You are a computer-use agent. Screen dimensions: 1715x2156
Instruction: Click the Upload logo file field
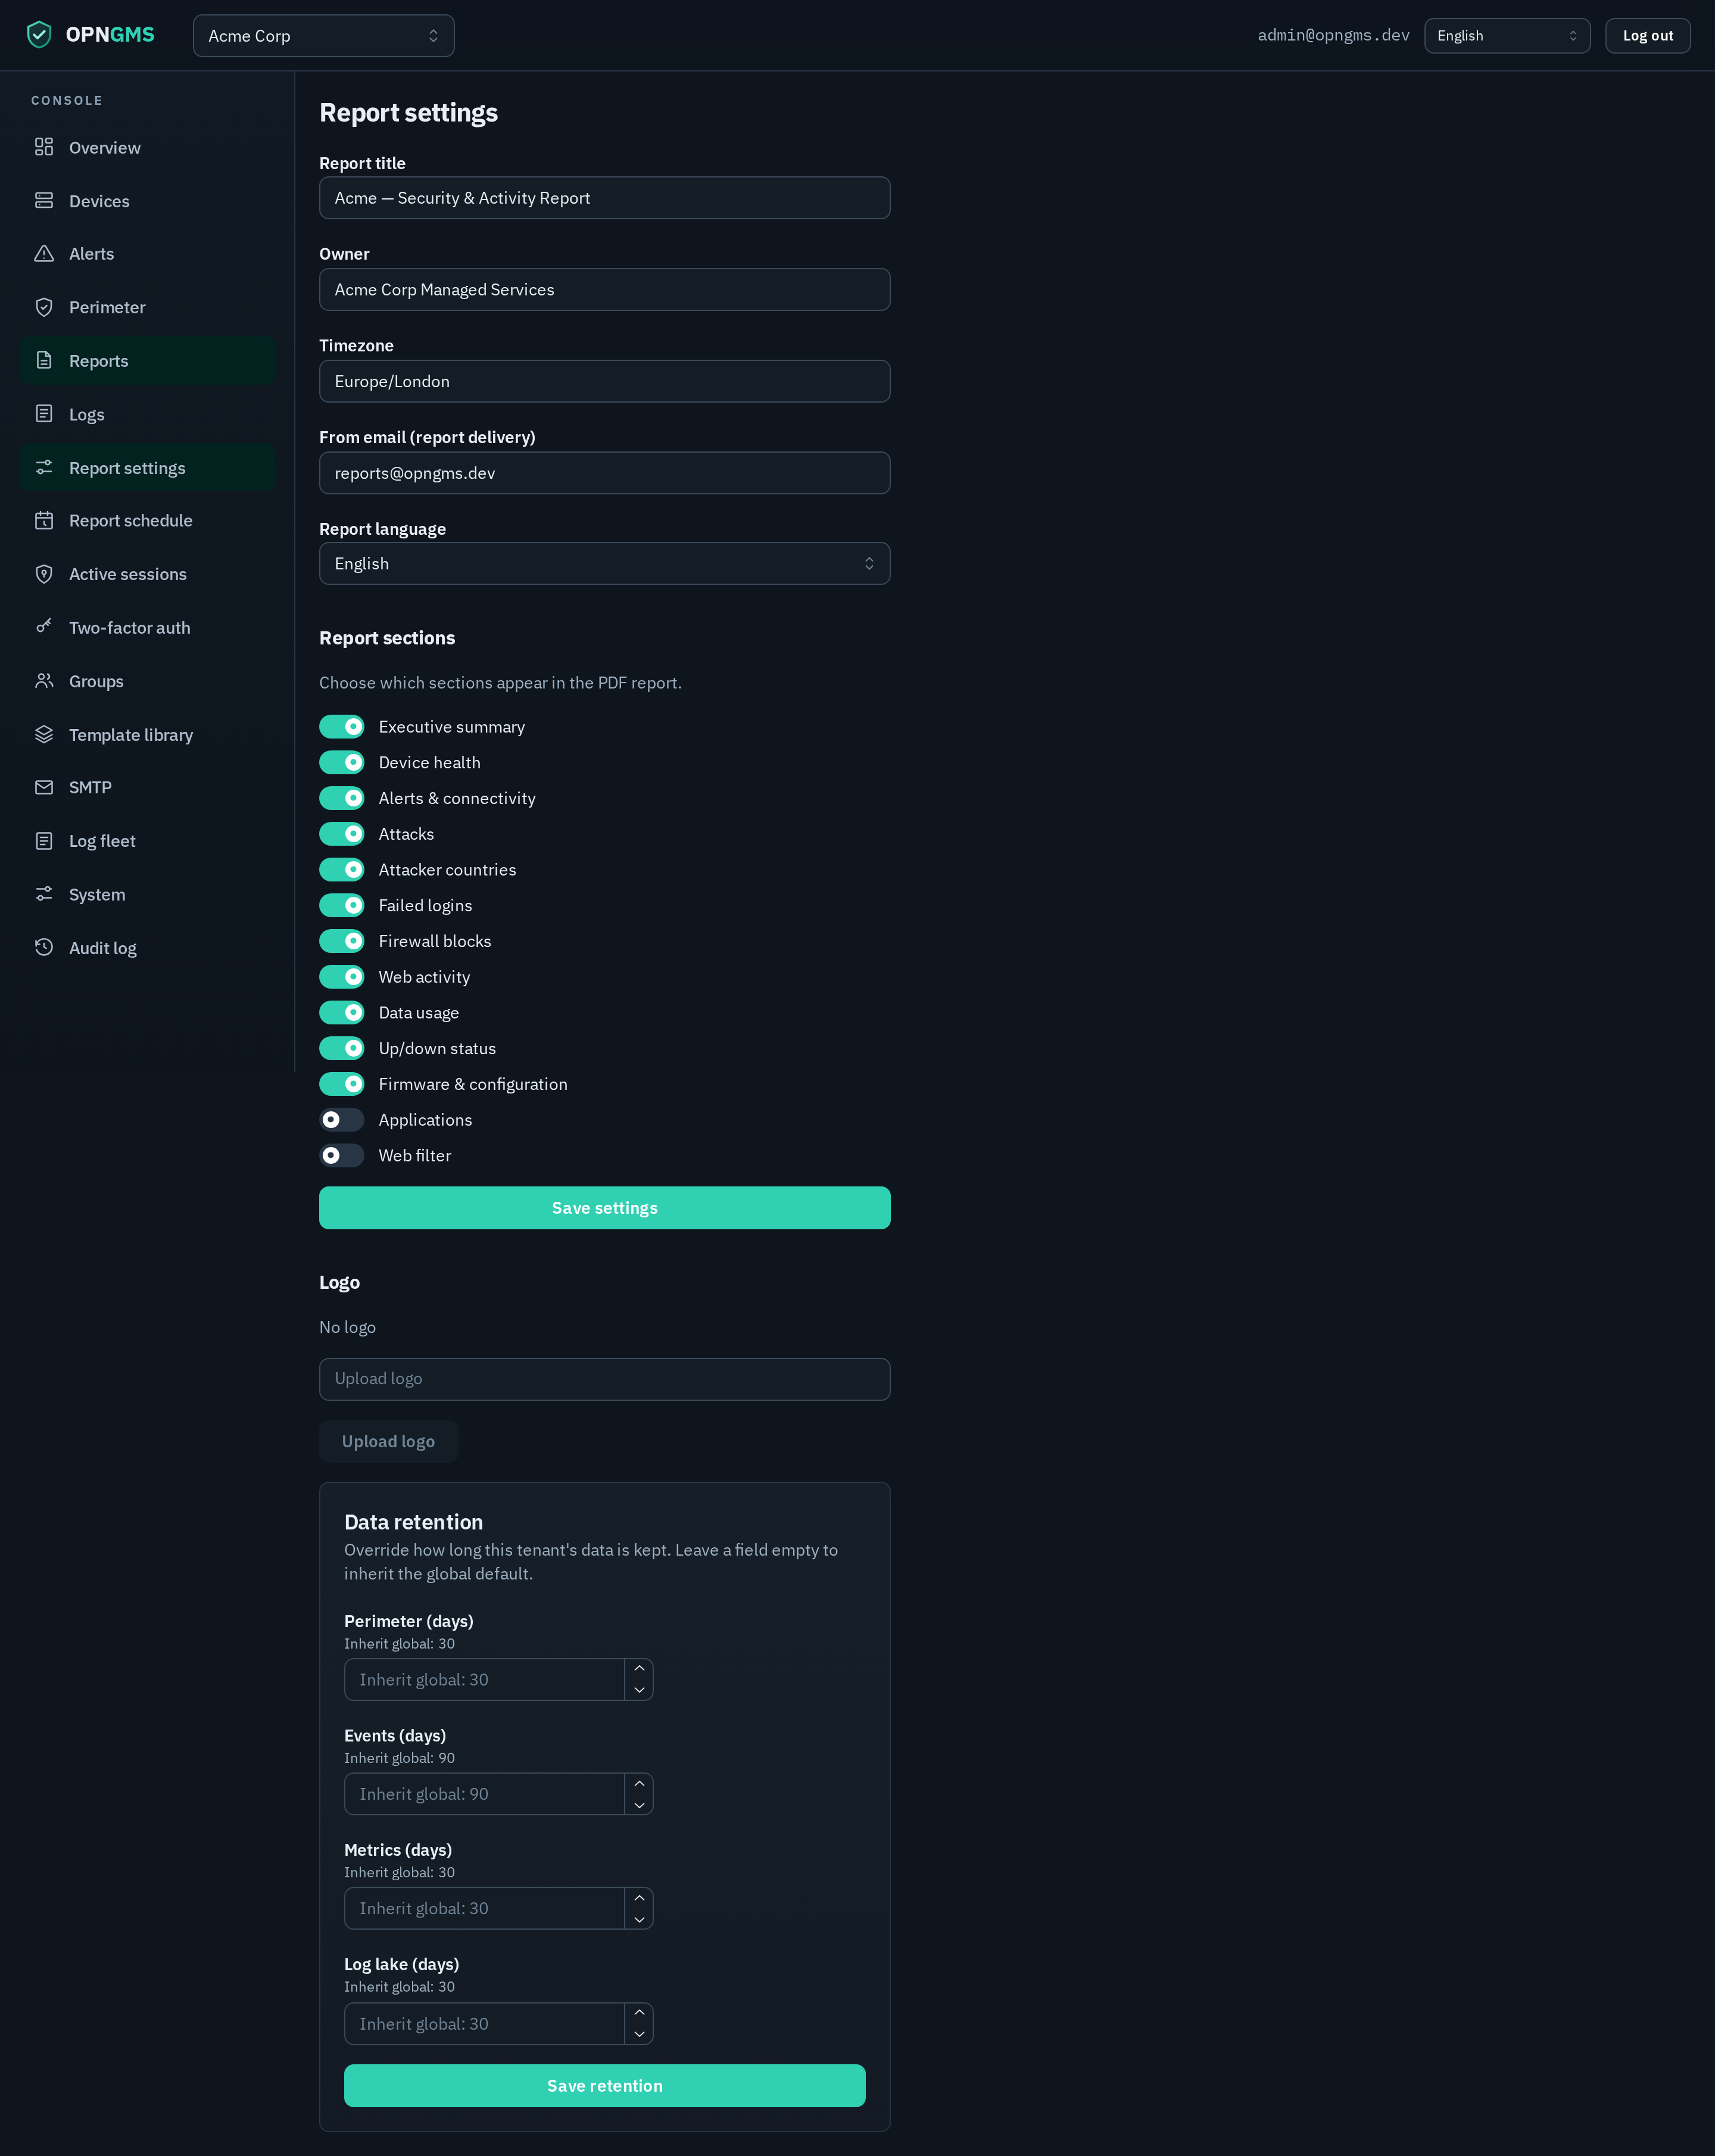click(x=604, y=1379)
